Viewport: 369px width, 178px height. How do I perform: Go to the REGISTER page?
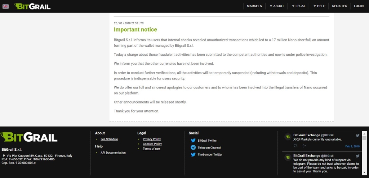click(x=339, y=6)
